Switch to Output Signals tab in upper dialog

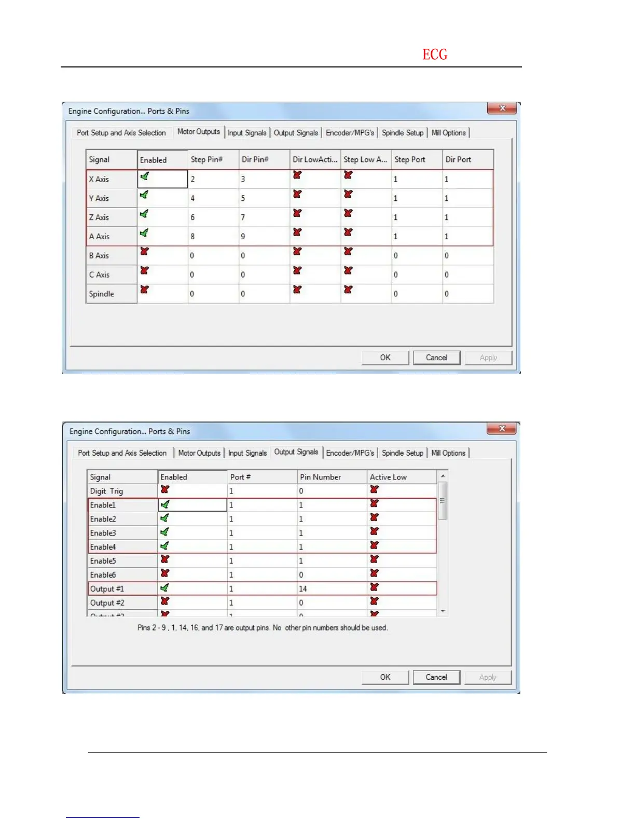(296, 133)
